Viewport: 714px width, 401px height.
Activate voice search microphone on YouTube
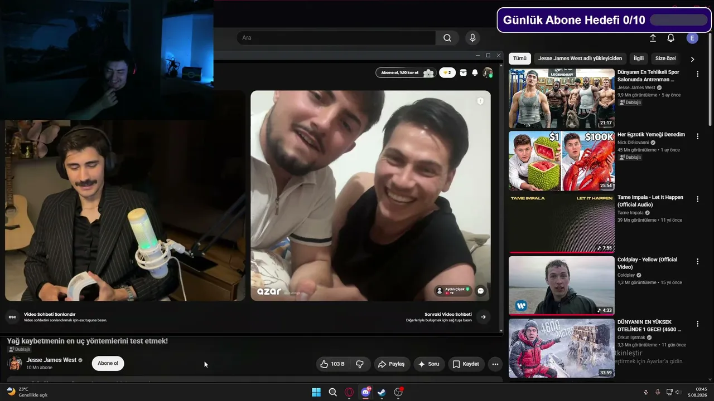point(472,38)
